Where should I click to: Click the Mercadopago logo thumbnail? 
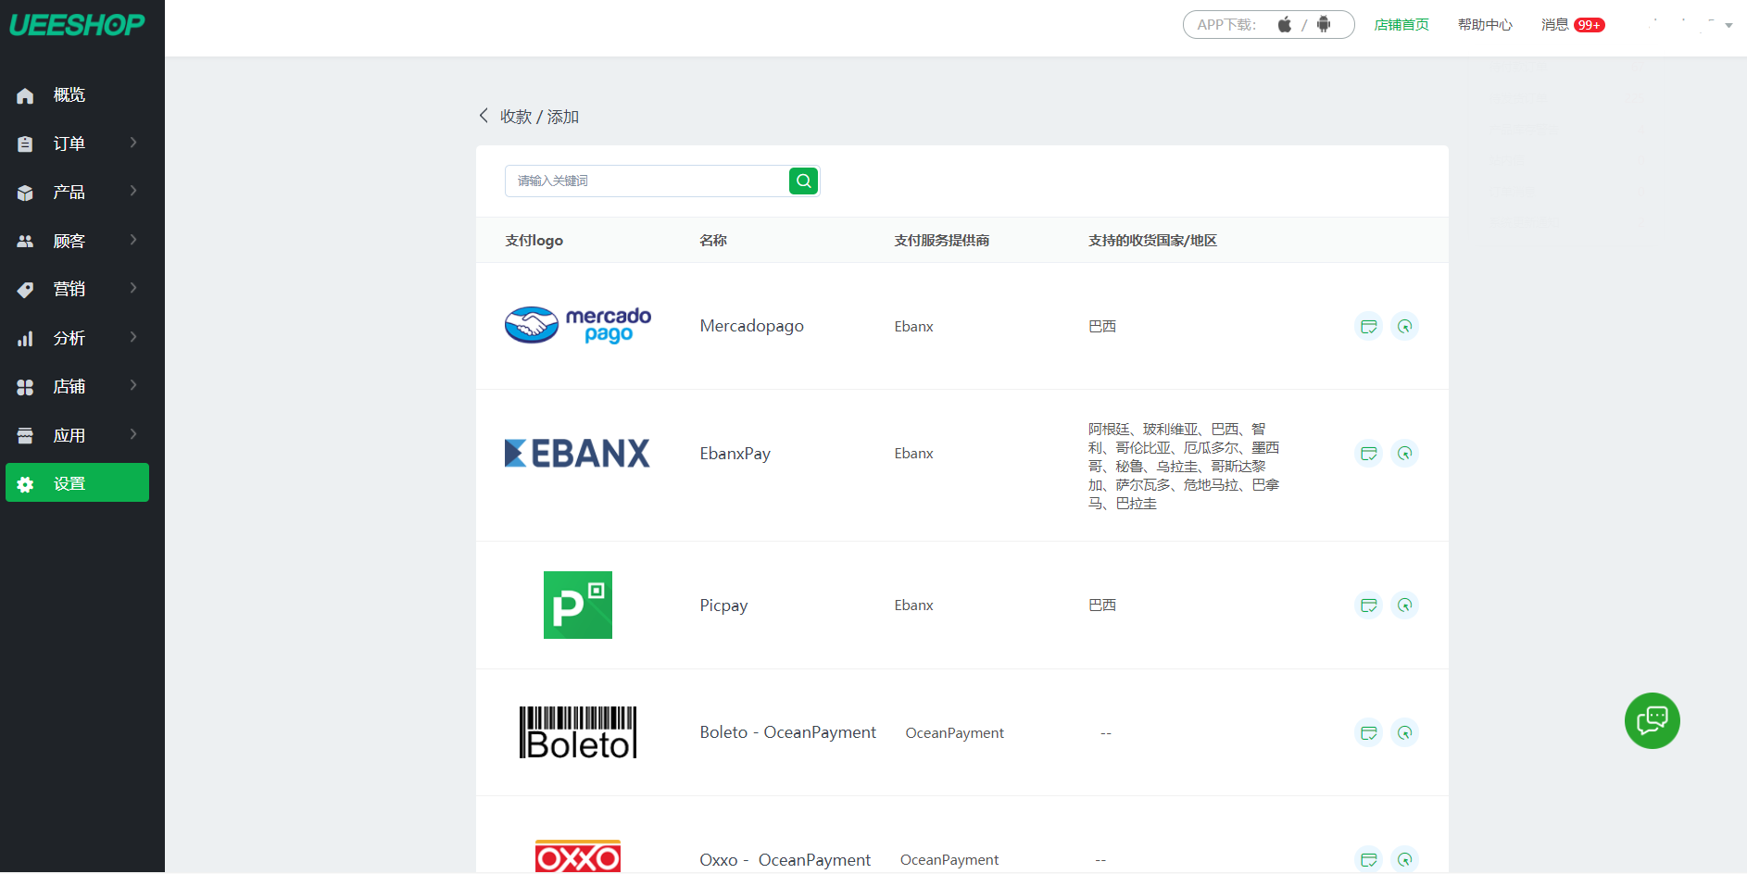[578, 325]
